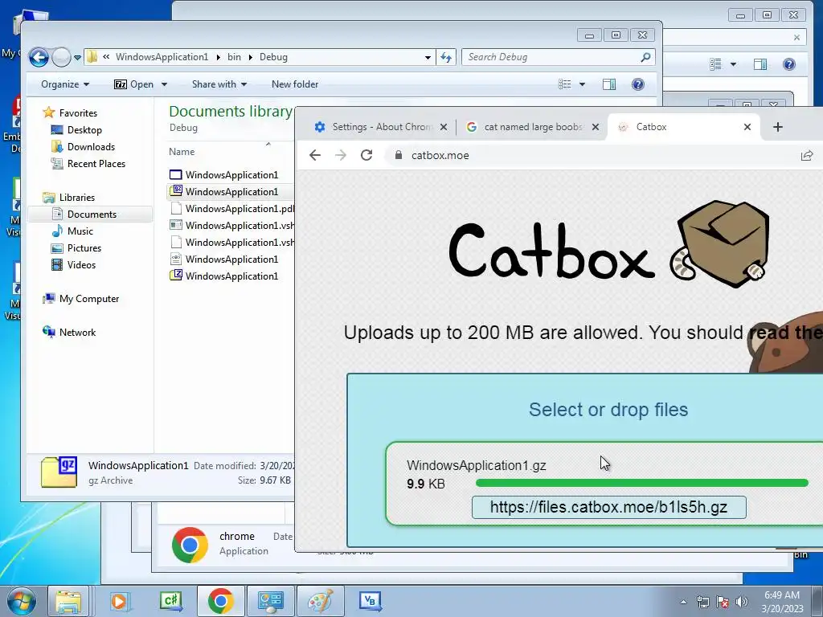This screenshot has height=617, width=823.
Task: Click New folder in the Debug window
Action: coord(294,84)
